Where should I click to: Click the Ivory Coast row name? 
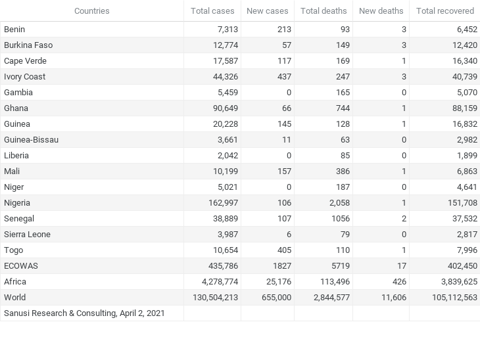click(24, 77)
